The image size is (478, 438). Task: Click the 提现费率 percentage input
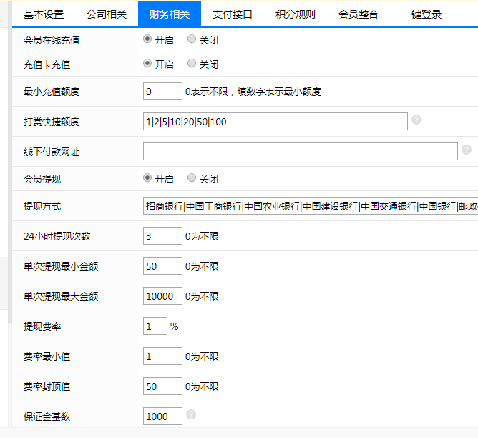click(x=155, y=326)
